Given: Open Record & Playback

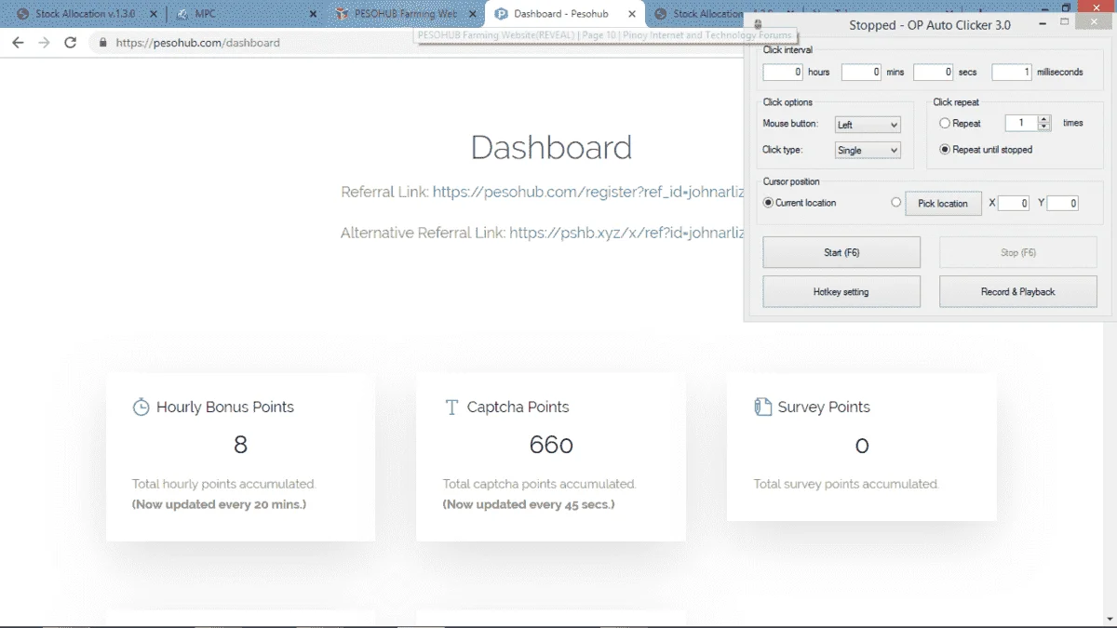Looking at the screenshot, I should 1018,291.
